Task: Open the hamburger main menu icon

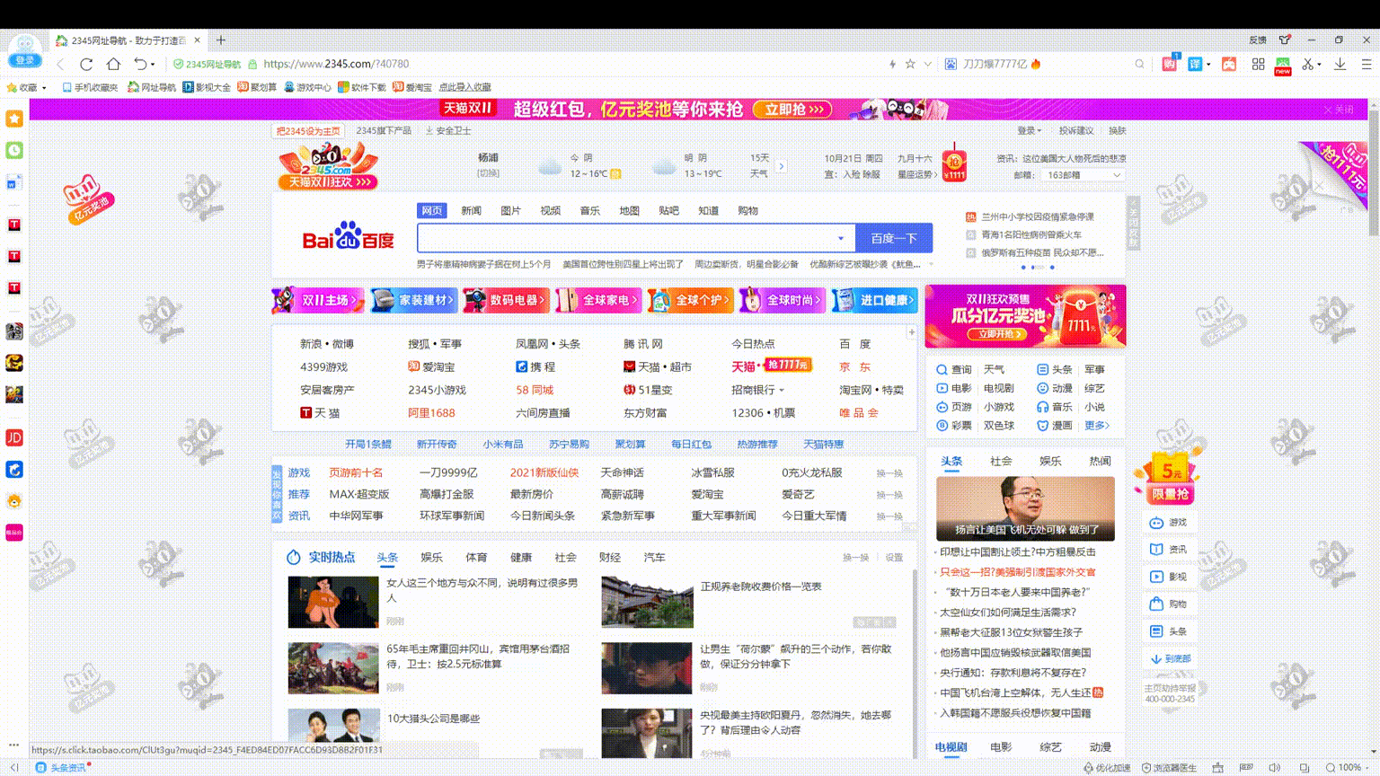Action: tap(1367, 64)
